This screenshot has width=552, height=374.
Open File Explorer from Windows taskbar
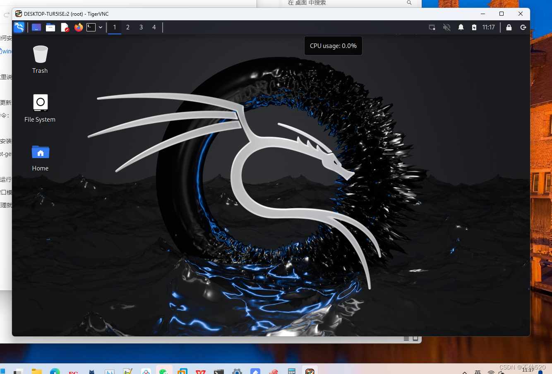[x=37, y=371]
